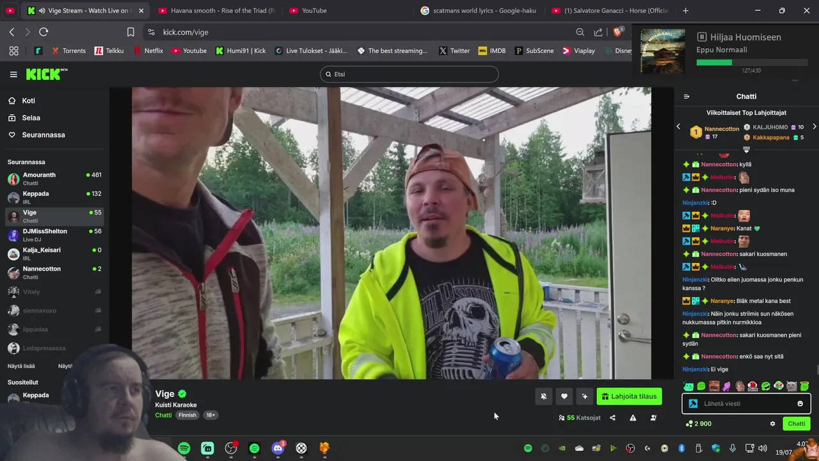
Task: Click the 55 Katsojat viewer count
Action: click(580, 417)
